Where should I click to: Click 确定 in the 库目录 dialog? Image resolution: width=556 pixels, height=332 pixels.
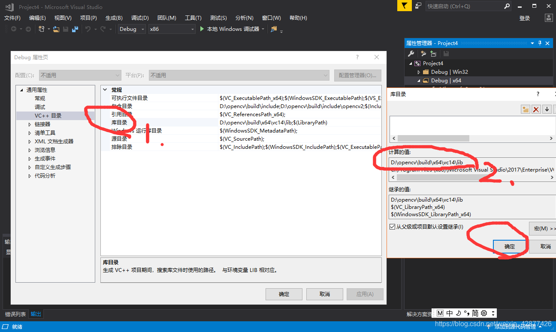tap(510, 247)
